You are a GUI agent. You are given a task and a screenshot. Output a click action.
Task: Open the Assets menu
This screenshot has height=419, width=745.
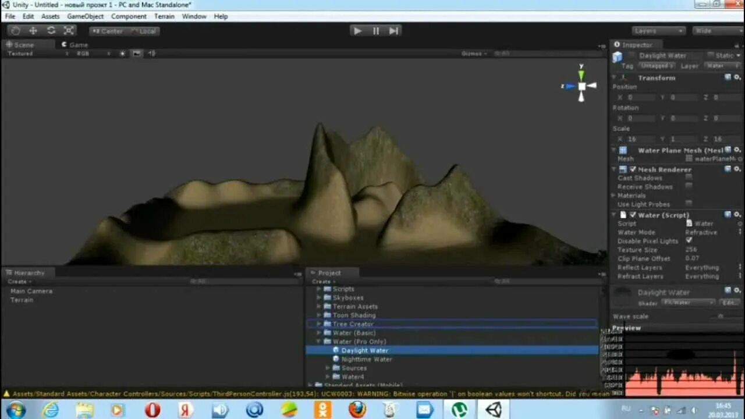(x=50, y=16)
